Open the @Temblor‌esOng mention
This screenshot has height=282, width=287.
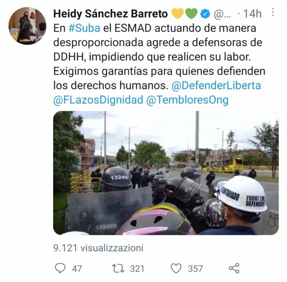click(x=188, y=100)
